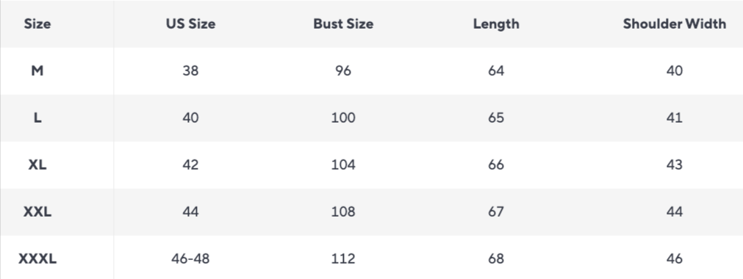Click the length value 66
743x279 pixels.
[496, 164]
